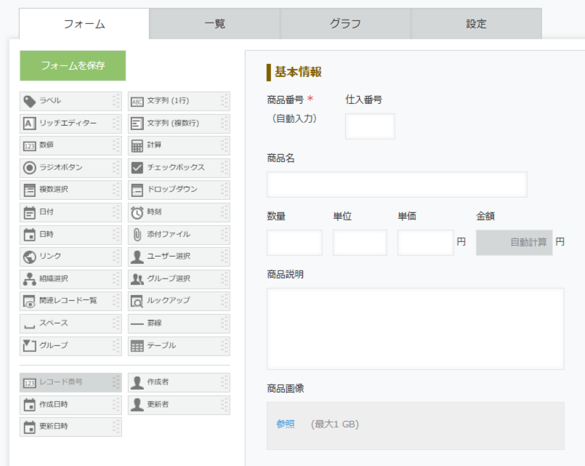Choose the 添付ファイル paperclip icon
Image resolution: width=585 pixels, height=466 pixels.
(x=137, y=235)
